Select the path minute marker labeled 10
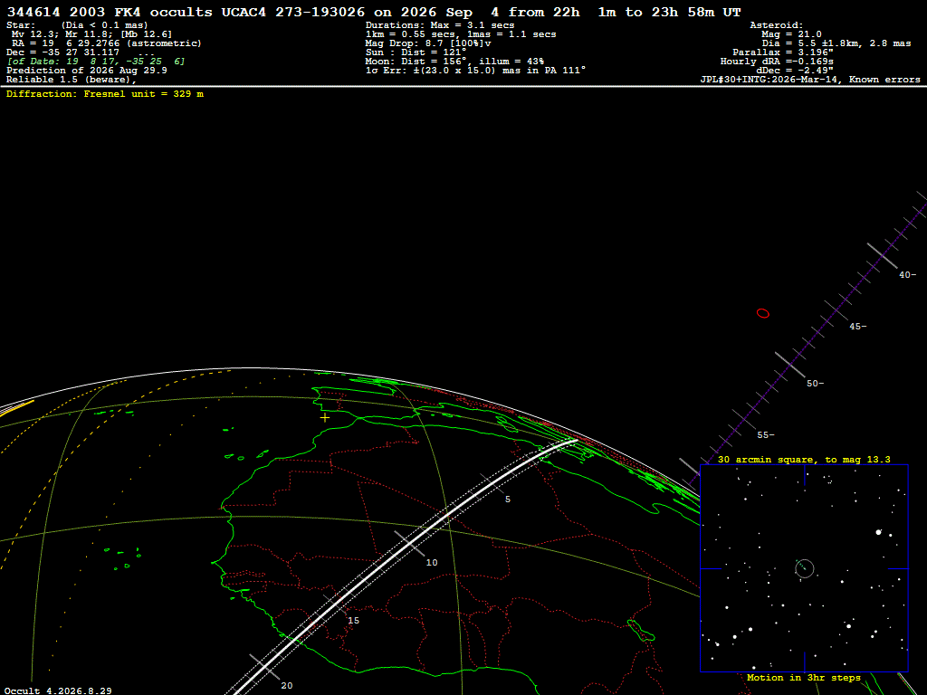The height and width of the screenshot is (695, 927). pos(432,563)
